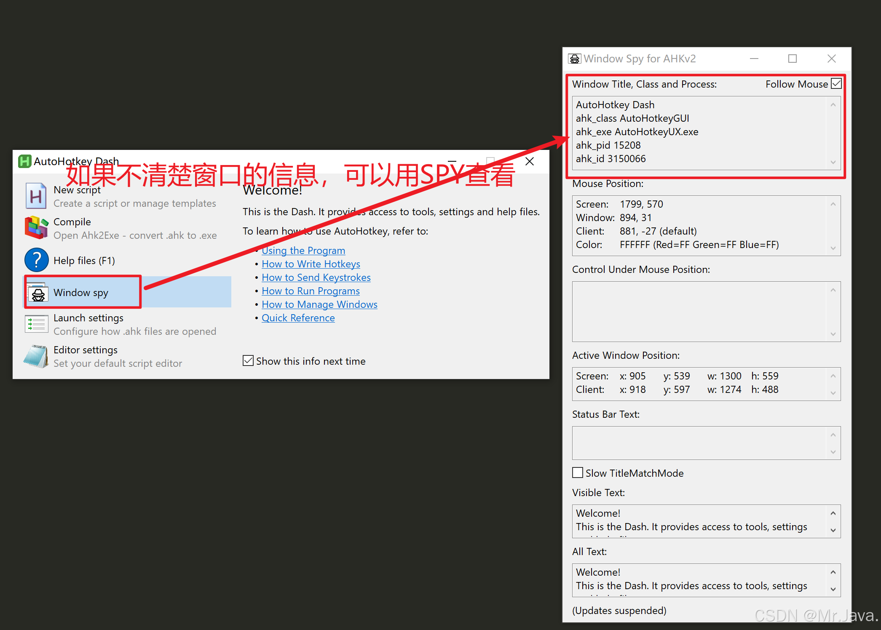881x630 pixels.
Task: Open How to Run Programs link
Action: pos(311,291)
